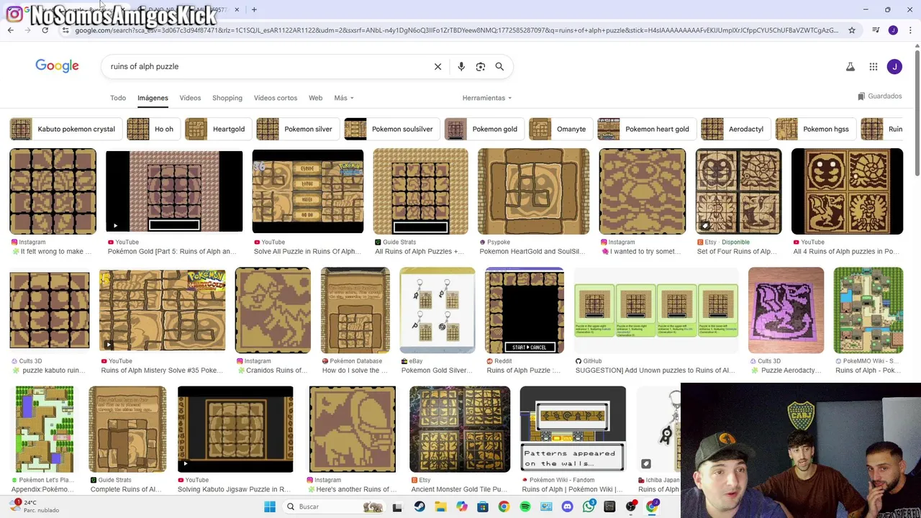Screen dimensions: 921x518
Task: Select the Imágenes tab
Action: point(153,98)
